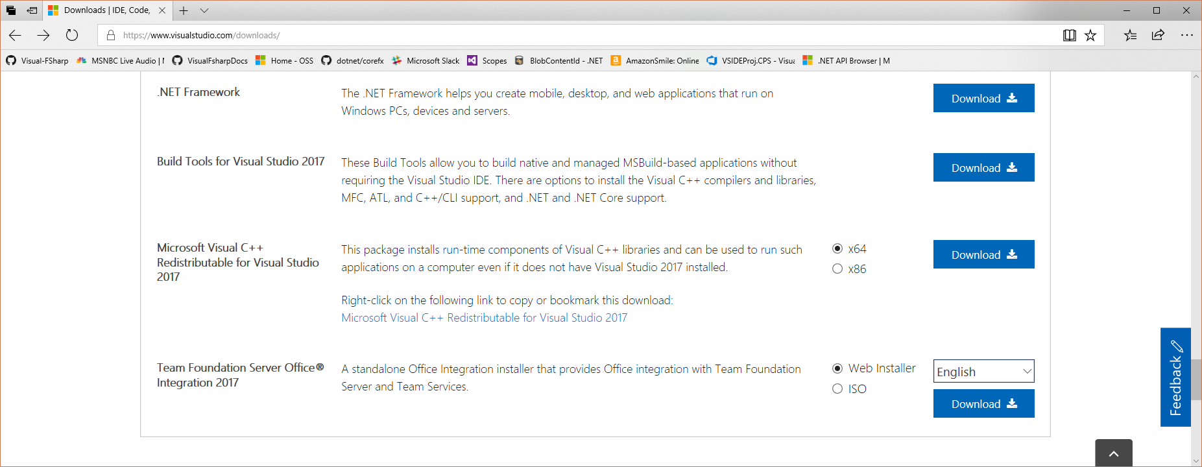Click scrollbar up arrow

click(x=1196, y=77)
